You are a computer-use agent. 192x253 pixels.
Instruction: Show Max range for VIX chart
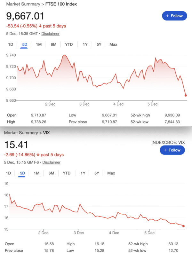point(111,173)
